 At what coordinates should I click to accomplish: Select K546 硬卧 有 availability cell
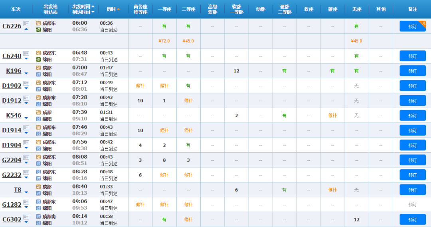[x=285, y=116]
